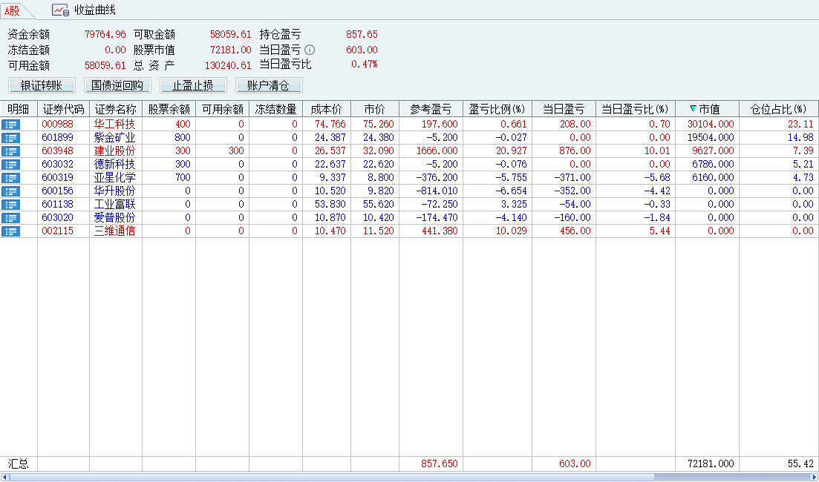Screen dimensions: 819x482
Task: Switch to the A股 tab
Action: 13,10
